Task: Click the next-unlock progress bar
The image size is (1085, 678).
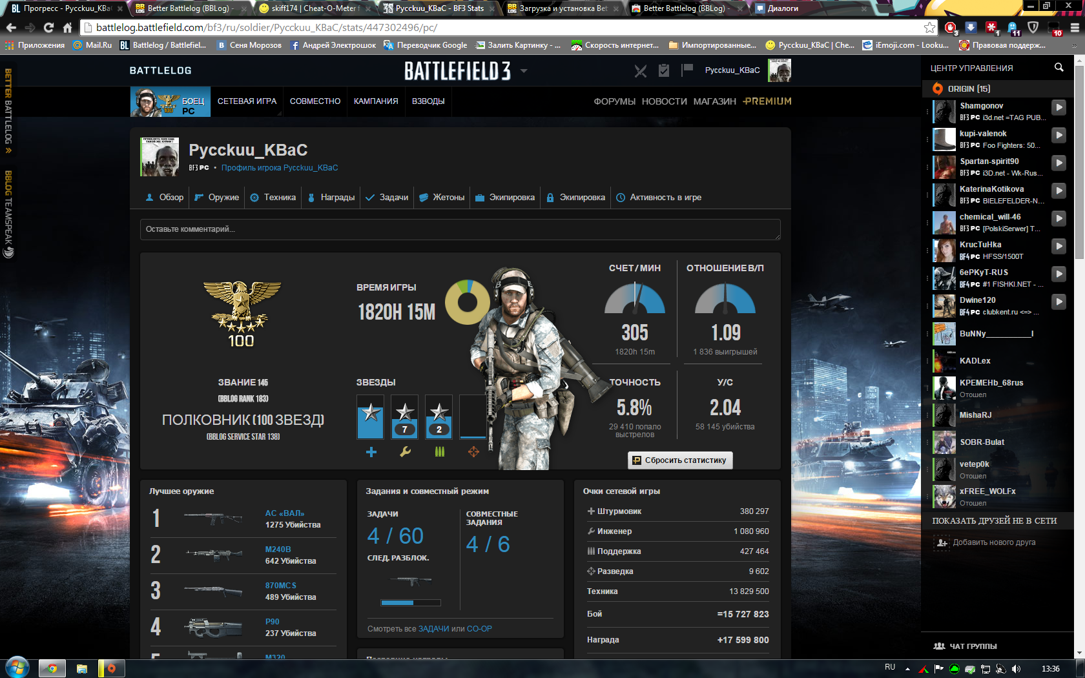Action: click(x=411, y=602)
